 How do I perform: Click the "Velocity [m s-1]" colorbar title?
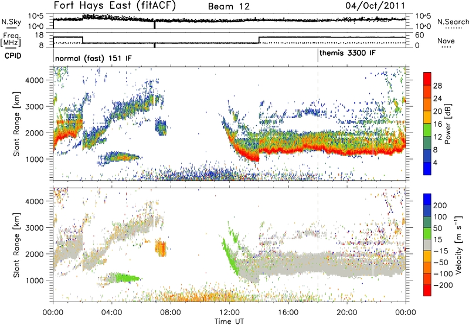coord(458,245)
